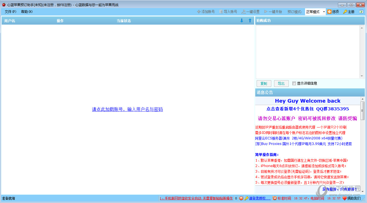The height and width of the screenshot is (203, 367).
Task: Click the 注册 key icon in toolbar
Action: [x=345, y=12]
